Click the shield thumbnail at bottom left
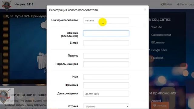194x109 pixels. (x=7, y=96)
